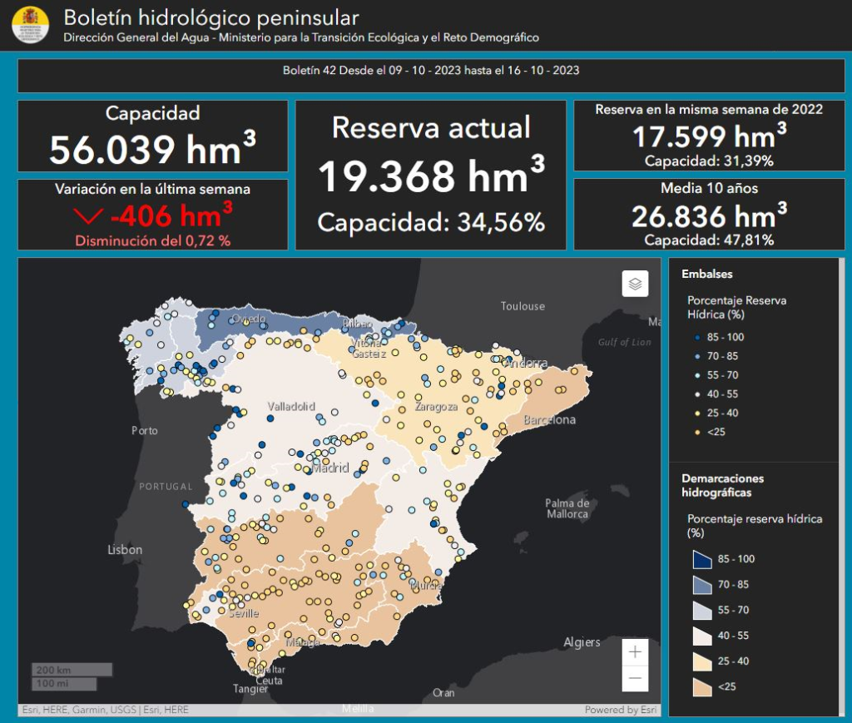Open the map layers list button
The image size is (852, 723).
pyautogui.click(x=635, y=284)
